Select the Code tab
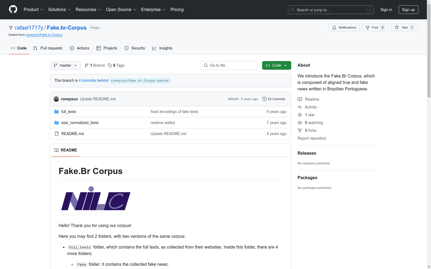 click(x=19, y=48)
